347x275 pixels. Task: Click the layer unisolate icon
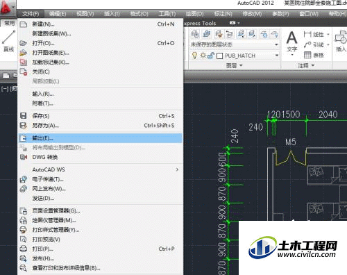[252, 34]
